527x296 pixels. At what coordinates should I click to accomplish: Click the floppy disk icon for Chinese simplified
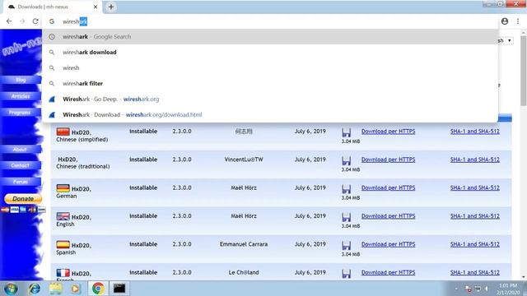coord(346,132)
